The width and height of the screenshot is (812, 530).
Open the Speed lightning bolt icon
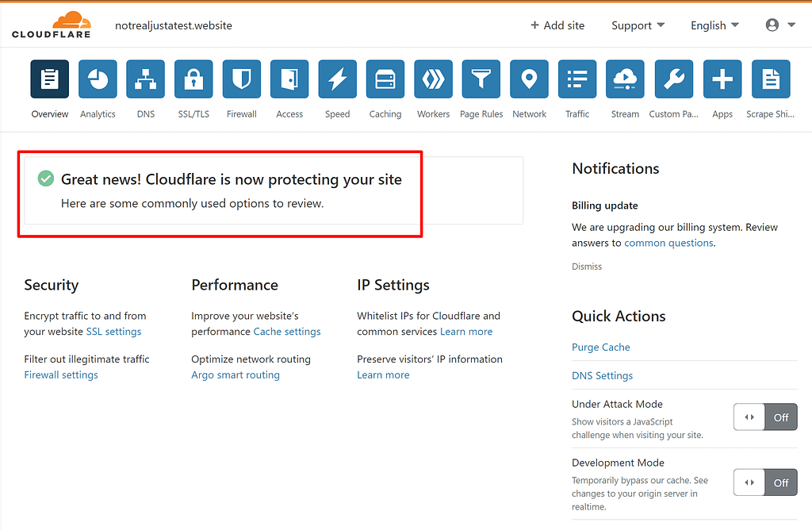click(337, 79)
